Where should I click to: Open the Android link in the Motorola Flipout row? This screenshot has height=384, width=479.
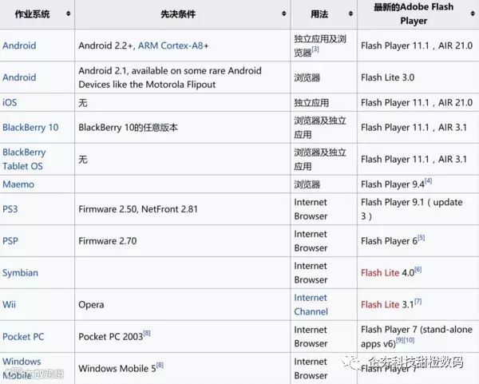click(x=19, y=77)
